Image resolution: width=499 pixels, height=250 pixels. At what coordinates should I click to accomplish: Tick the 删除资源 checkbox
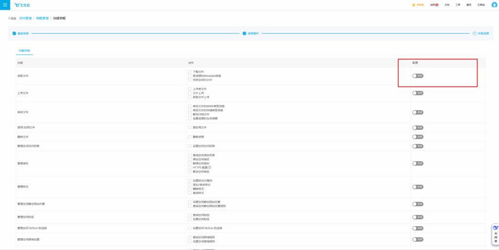(190, 137)
